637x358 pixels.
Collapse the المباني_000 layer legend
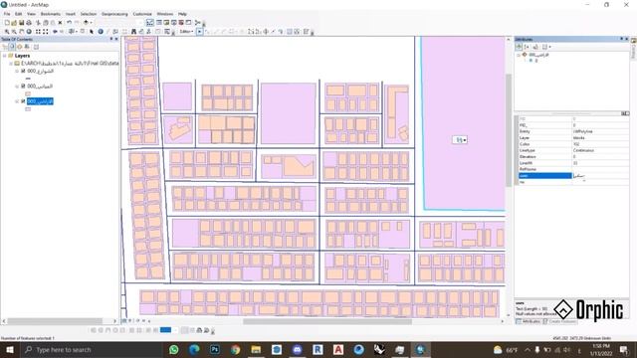coord(17,87)
